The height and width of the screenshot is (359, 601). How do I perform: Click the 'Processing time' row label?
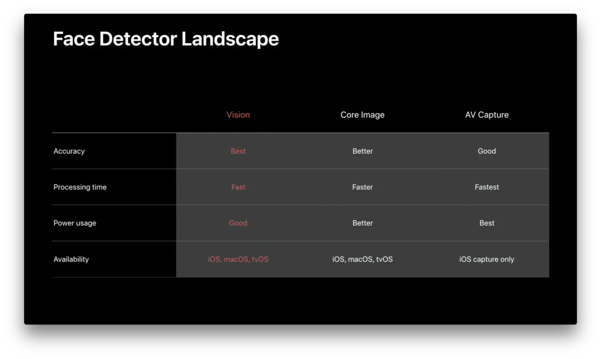point(80,187)
